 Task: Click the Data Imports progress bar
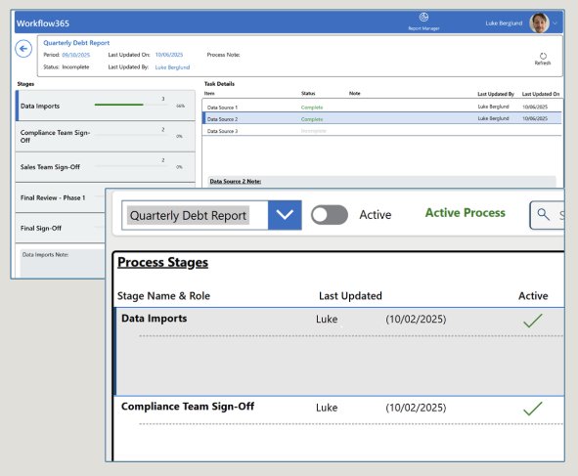(131, 105)
